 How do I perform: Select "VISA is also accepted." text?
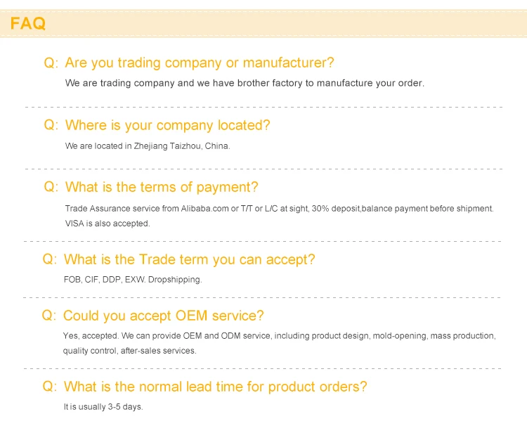pyautogui.click(x=108, y=224)
